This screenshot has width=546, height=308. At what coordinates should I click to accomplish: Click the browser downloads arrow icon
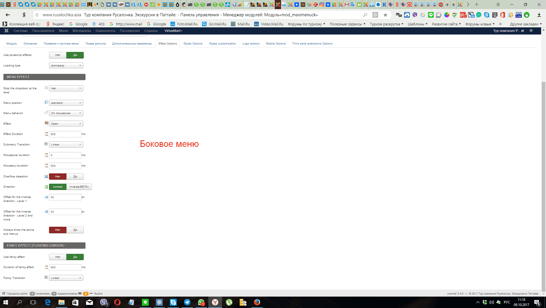pos(539,15)
